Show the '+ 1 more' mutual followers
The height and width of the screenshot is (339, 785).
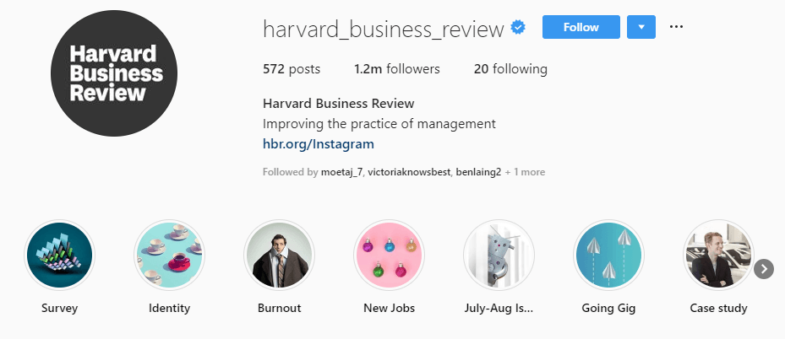click(526, 172)
